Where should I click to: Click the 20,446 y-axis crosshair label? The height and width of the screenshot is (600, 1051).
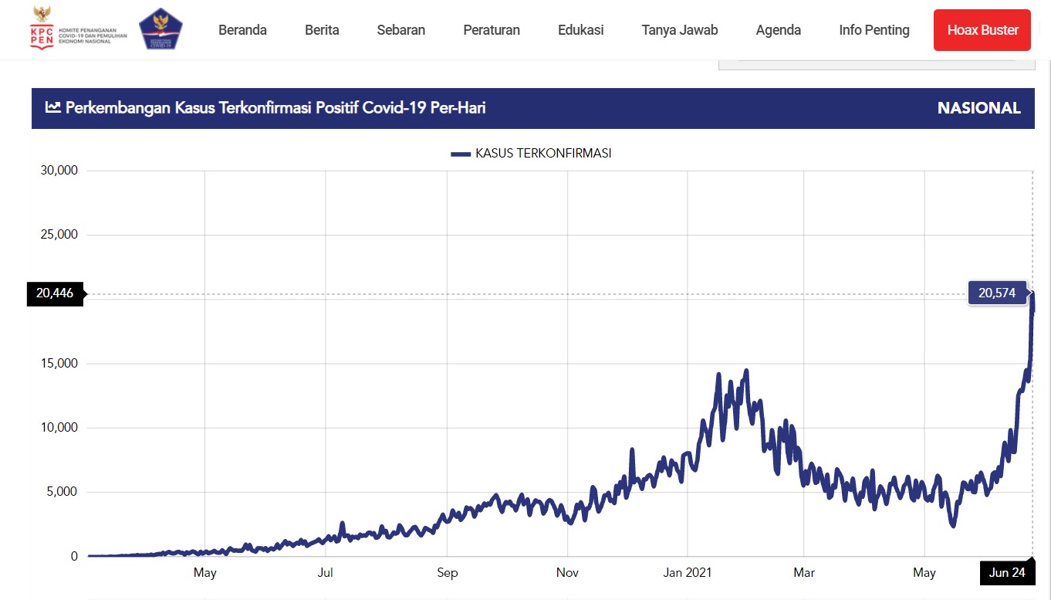(55, 293)
